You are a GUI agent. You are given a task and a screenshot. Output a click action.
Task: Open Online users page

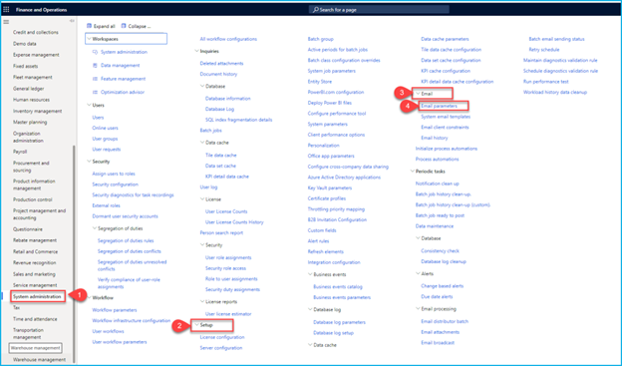[x=105, y=128]
